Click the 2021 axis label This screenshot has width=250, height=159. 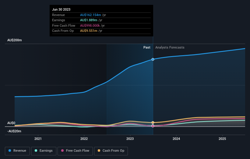tap(38, 139)
